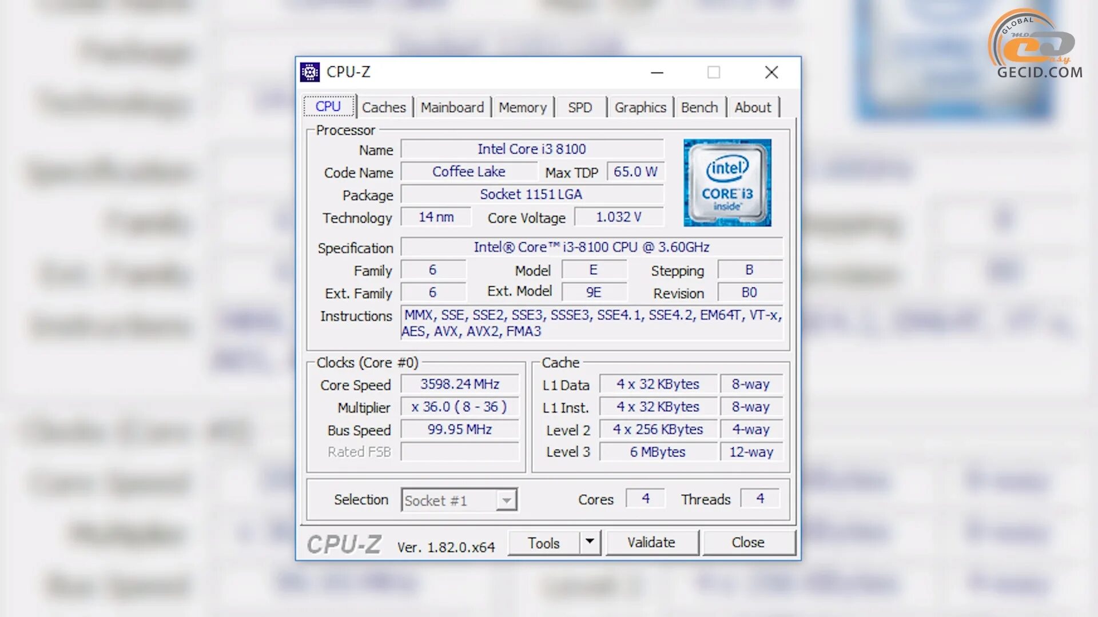The image size is (1098, 617).
Task: Switch to the Memory tab
Action: click(522, 107)
